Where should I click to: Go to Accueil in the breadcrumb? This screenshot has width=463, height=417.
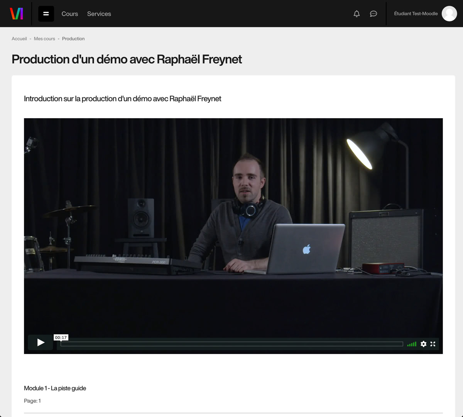[x=19, y=39]
